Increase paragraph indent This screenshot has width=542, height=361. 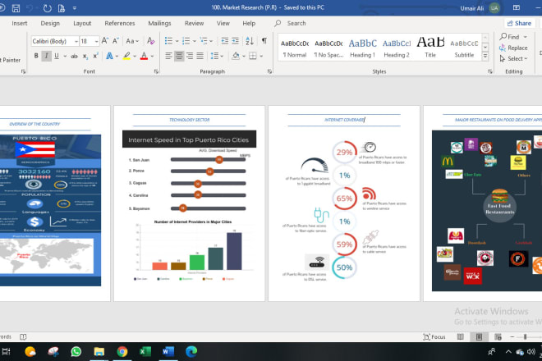point(236,41)
